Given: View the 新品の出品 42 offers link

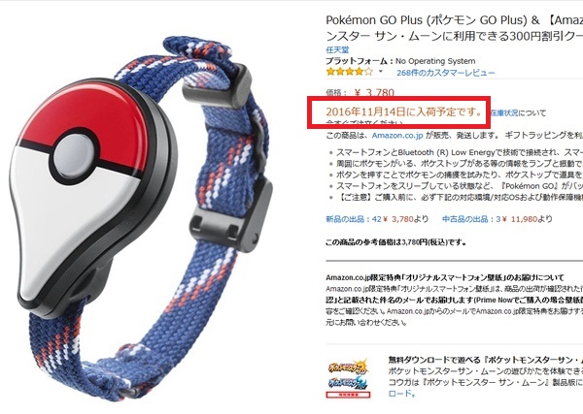Looking at the screenshot, I should pyautogui.click(x=354, y=219).
